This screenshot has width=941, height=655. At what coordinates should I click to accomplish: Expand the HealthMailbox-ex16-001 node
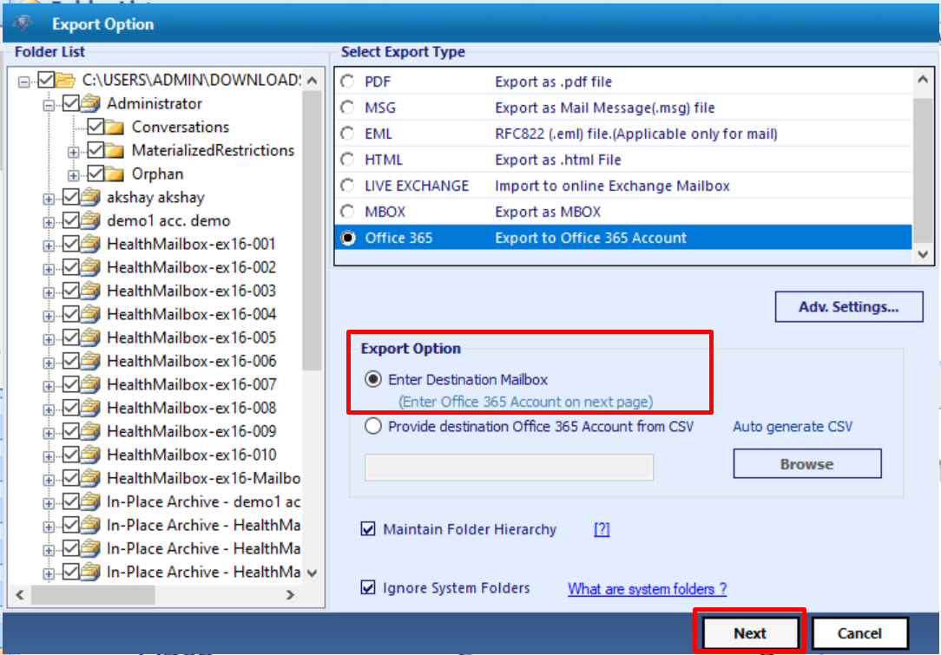[x=49, y=246]
